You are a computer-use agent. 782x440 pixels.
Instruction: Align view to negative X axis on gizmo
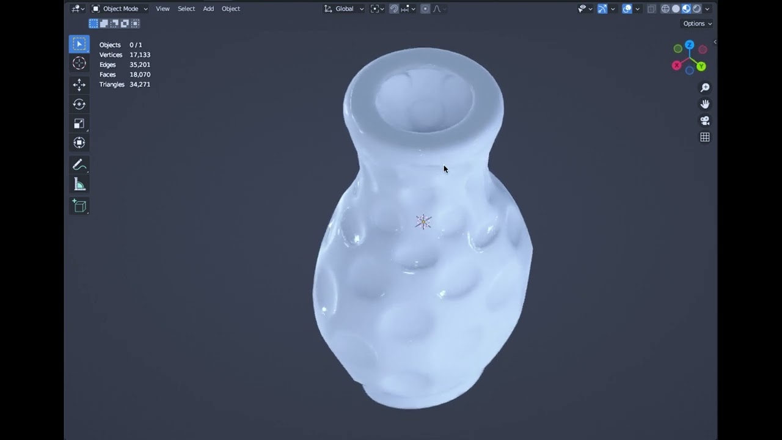coord(703,49)
